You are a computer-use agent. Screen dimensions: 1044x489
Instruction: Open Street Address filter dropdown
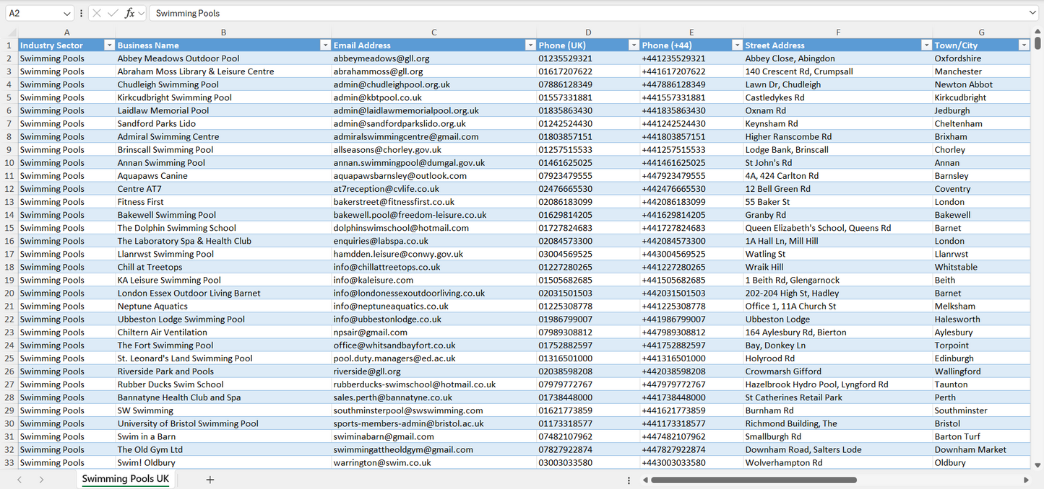926,45
